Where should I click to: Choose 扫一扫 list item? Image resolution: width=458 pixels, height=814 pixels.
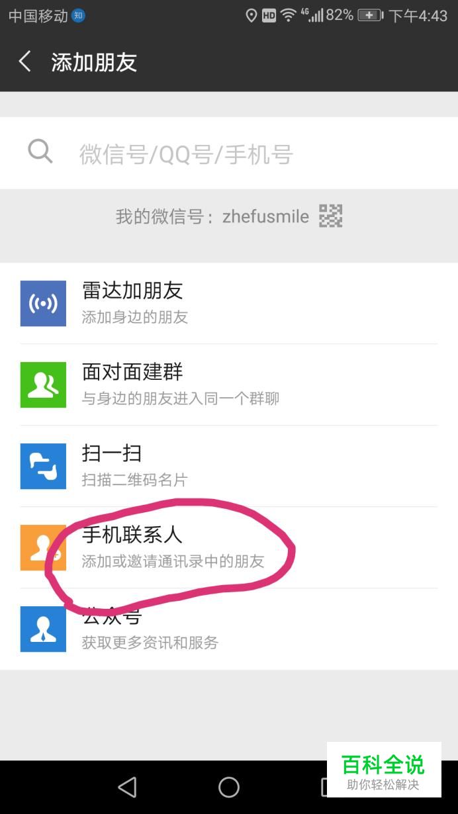coord(229,466)
